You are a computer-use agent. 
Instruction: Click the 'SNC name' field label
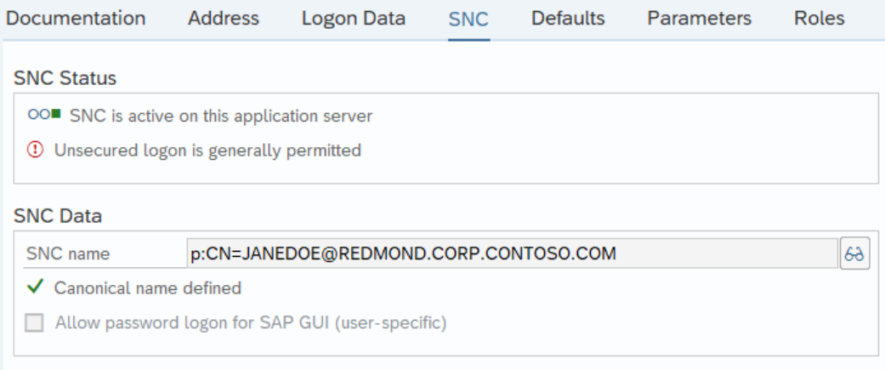click(68, 253)
